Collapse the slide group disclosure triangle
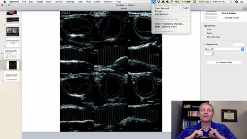Image resolution: width=247 pixels, height=139 pixels. [x=2, y=54]
